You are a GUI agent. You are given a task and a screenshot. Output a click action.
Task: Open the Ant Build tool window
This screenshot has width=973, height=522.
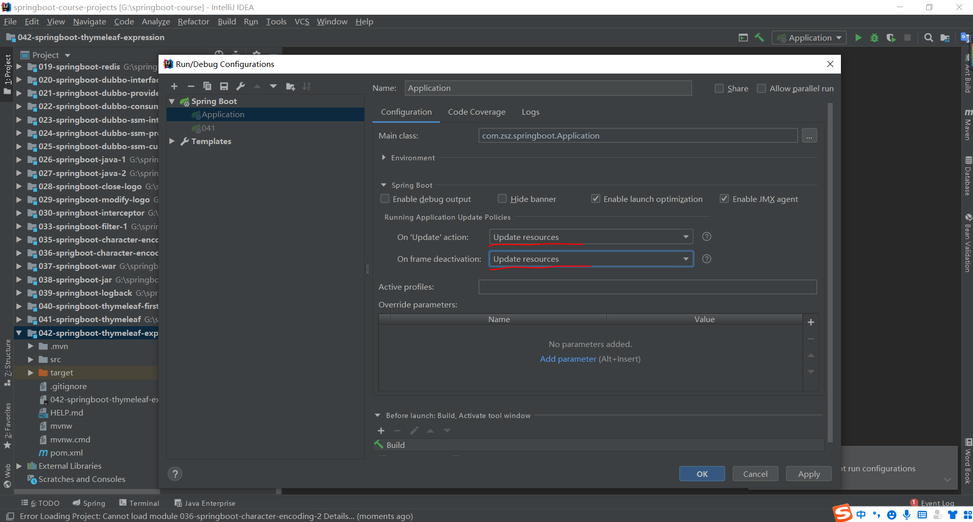(x=968, y=74)
